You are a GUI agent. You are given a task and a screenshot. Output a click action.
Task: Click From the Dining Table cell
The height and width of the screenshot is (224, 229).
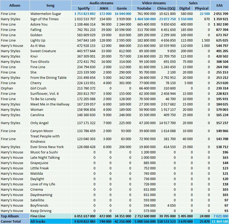pyautogui.click(x=50, y=78)
